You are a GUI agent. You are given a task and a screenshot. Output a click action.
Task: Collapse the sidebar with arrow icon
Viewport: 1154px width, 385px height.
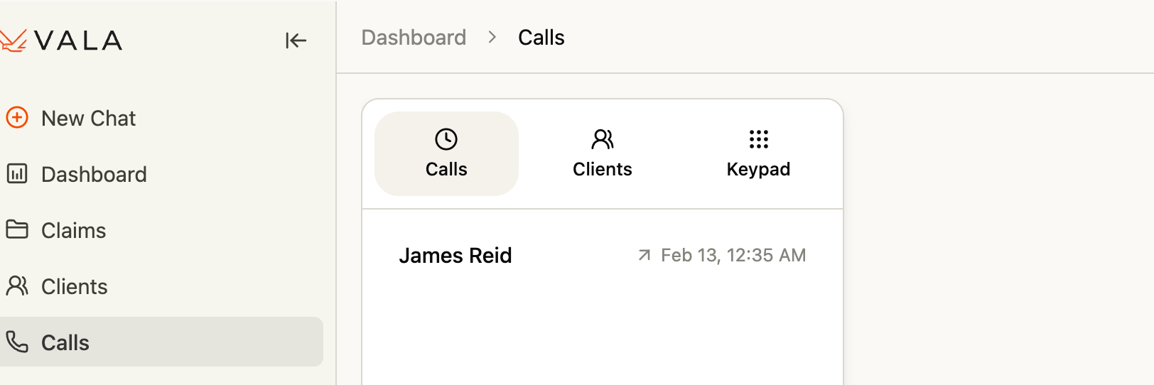pos(296,40)
